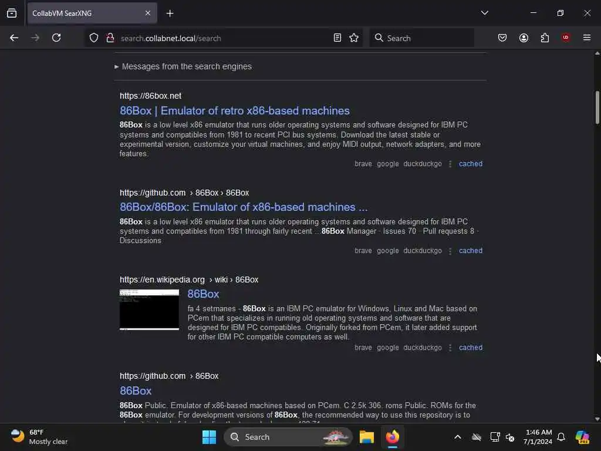Open the notifications bell icon
This screenshot has height=451, width=601.
pyautogui.click(x=561, y=437)
